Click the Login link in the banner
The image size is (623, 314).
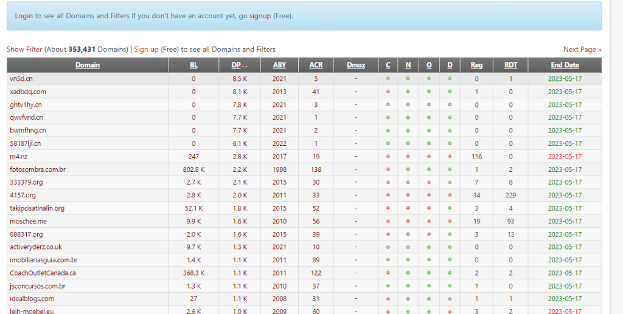tap(24, 16)
